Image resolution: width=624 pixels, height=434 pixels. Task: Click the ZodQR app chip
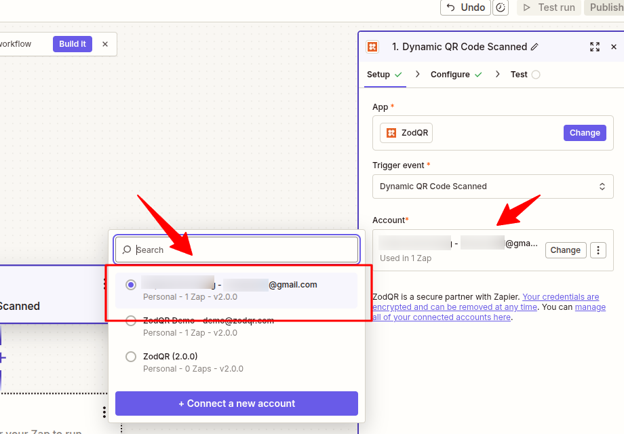pyautogui.click(x=406, y=133)
